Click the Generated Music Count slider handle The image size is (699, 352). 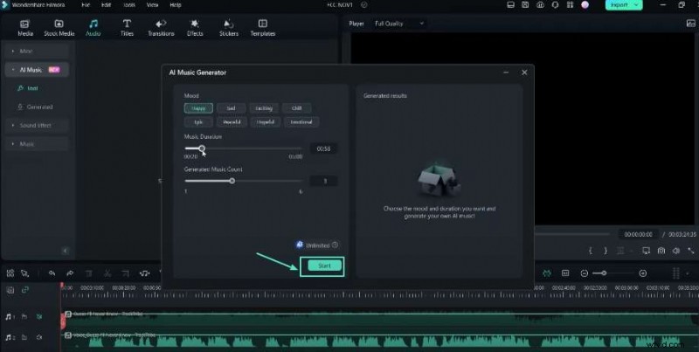[x=232, y=181]
